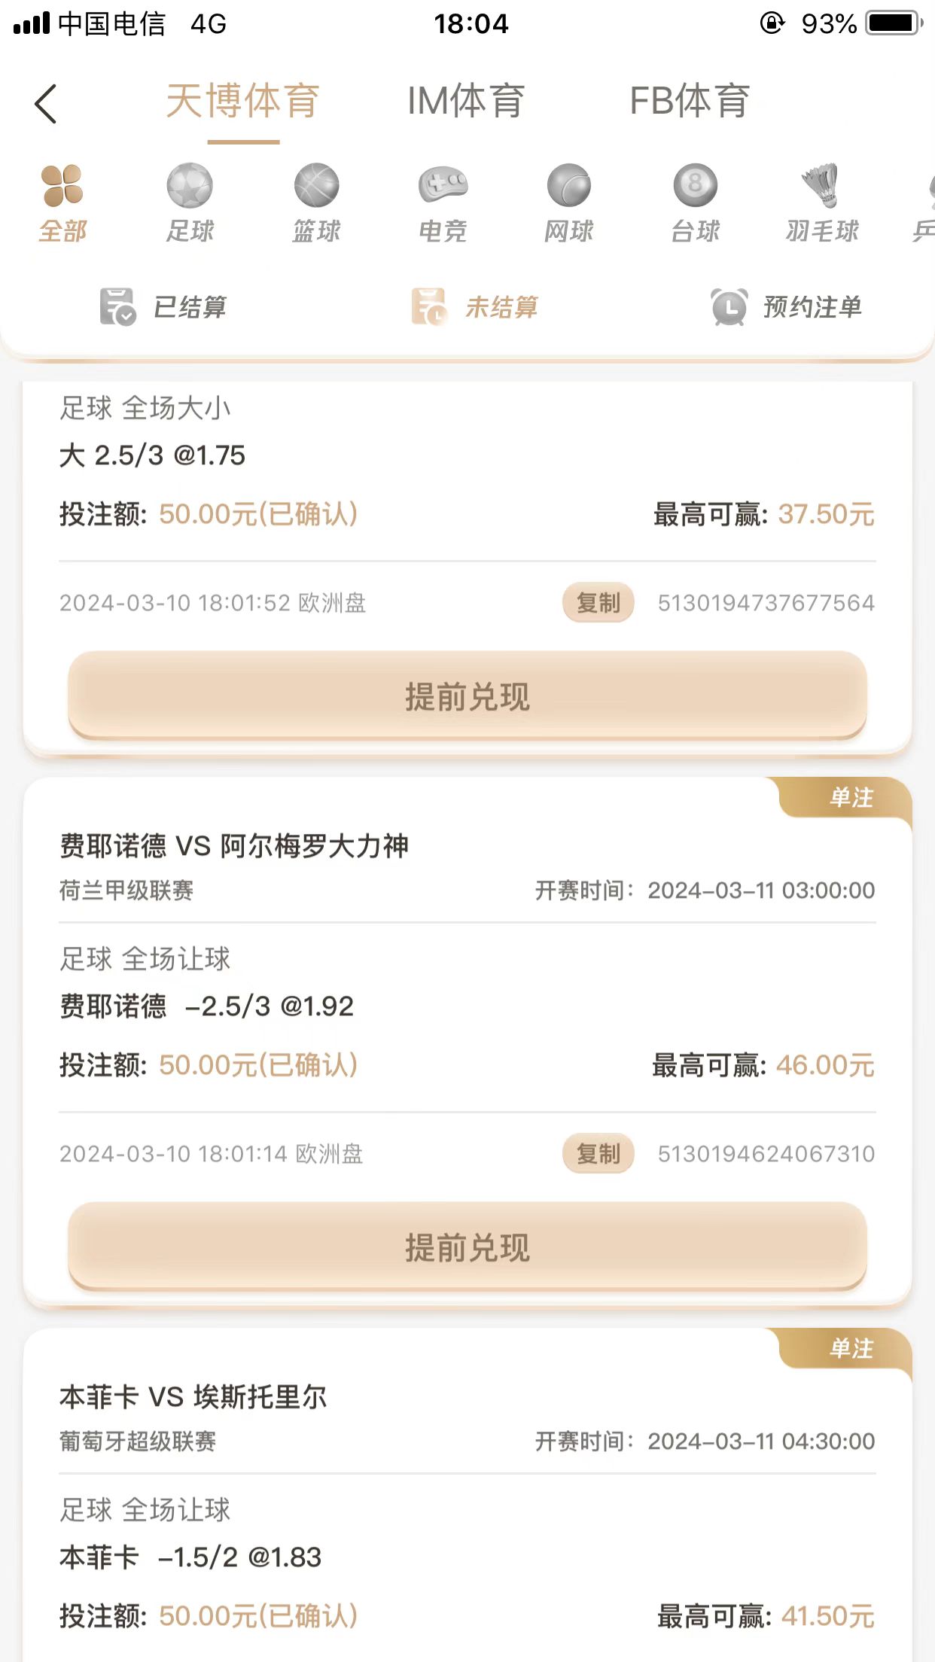Filter by 电竞 gamepad icon
This screenshot has width=935, height=1662.
tap(443, 186)
